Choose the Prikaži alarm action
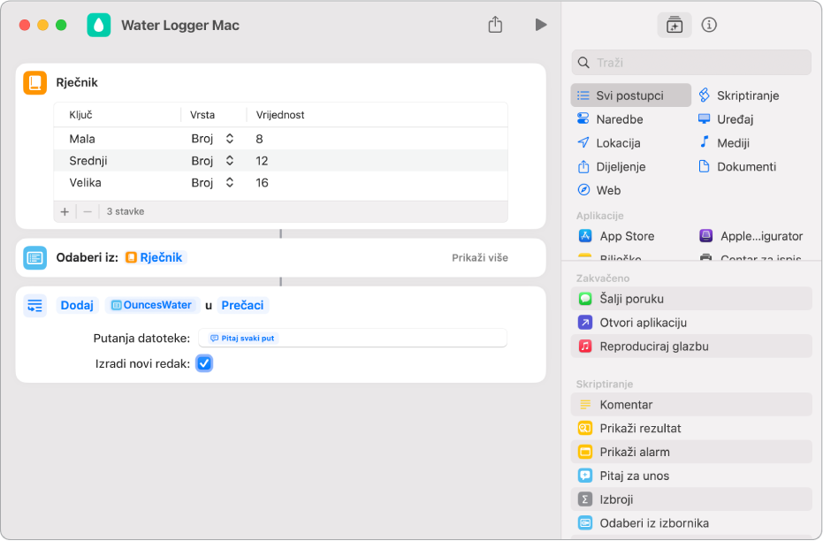 click(691, 451)
